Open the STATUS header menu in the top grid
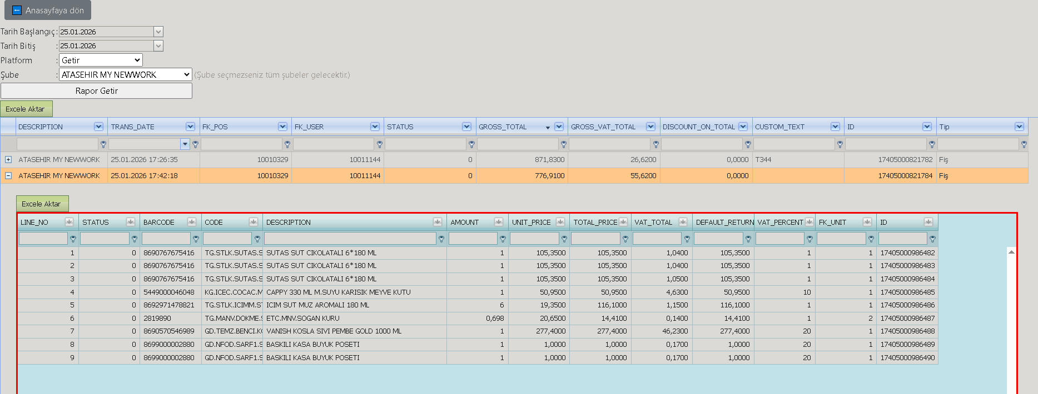 point(466,127)
